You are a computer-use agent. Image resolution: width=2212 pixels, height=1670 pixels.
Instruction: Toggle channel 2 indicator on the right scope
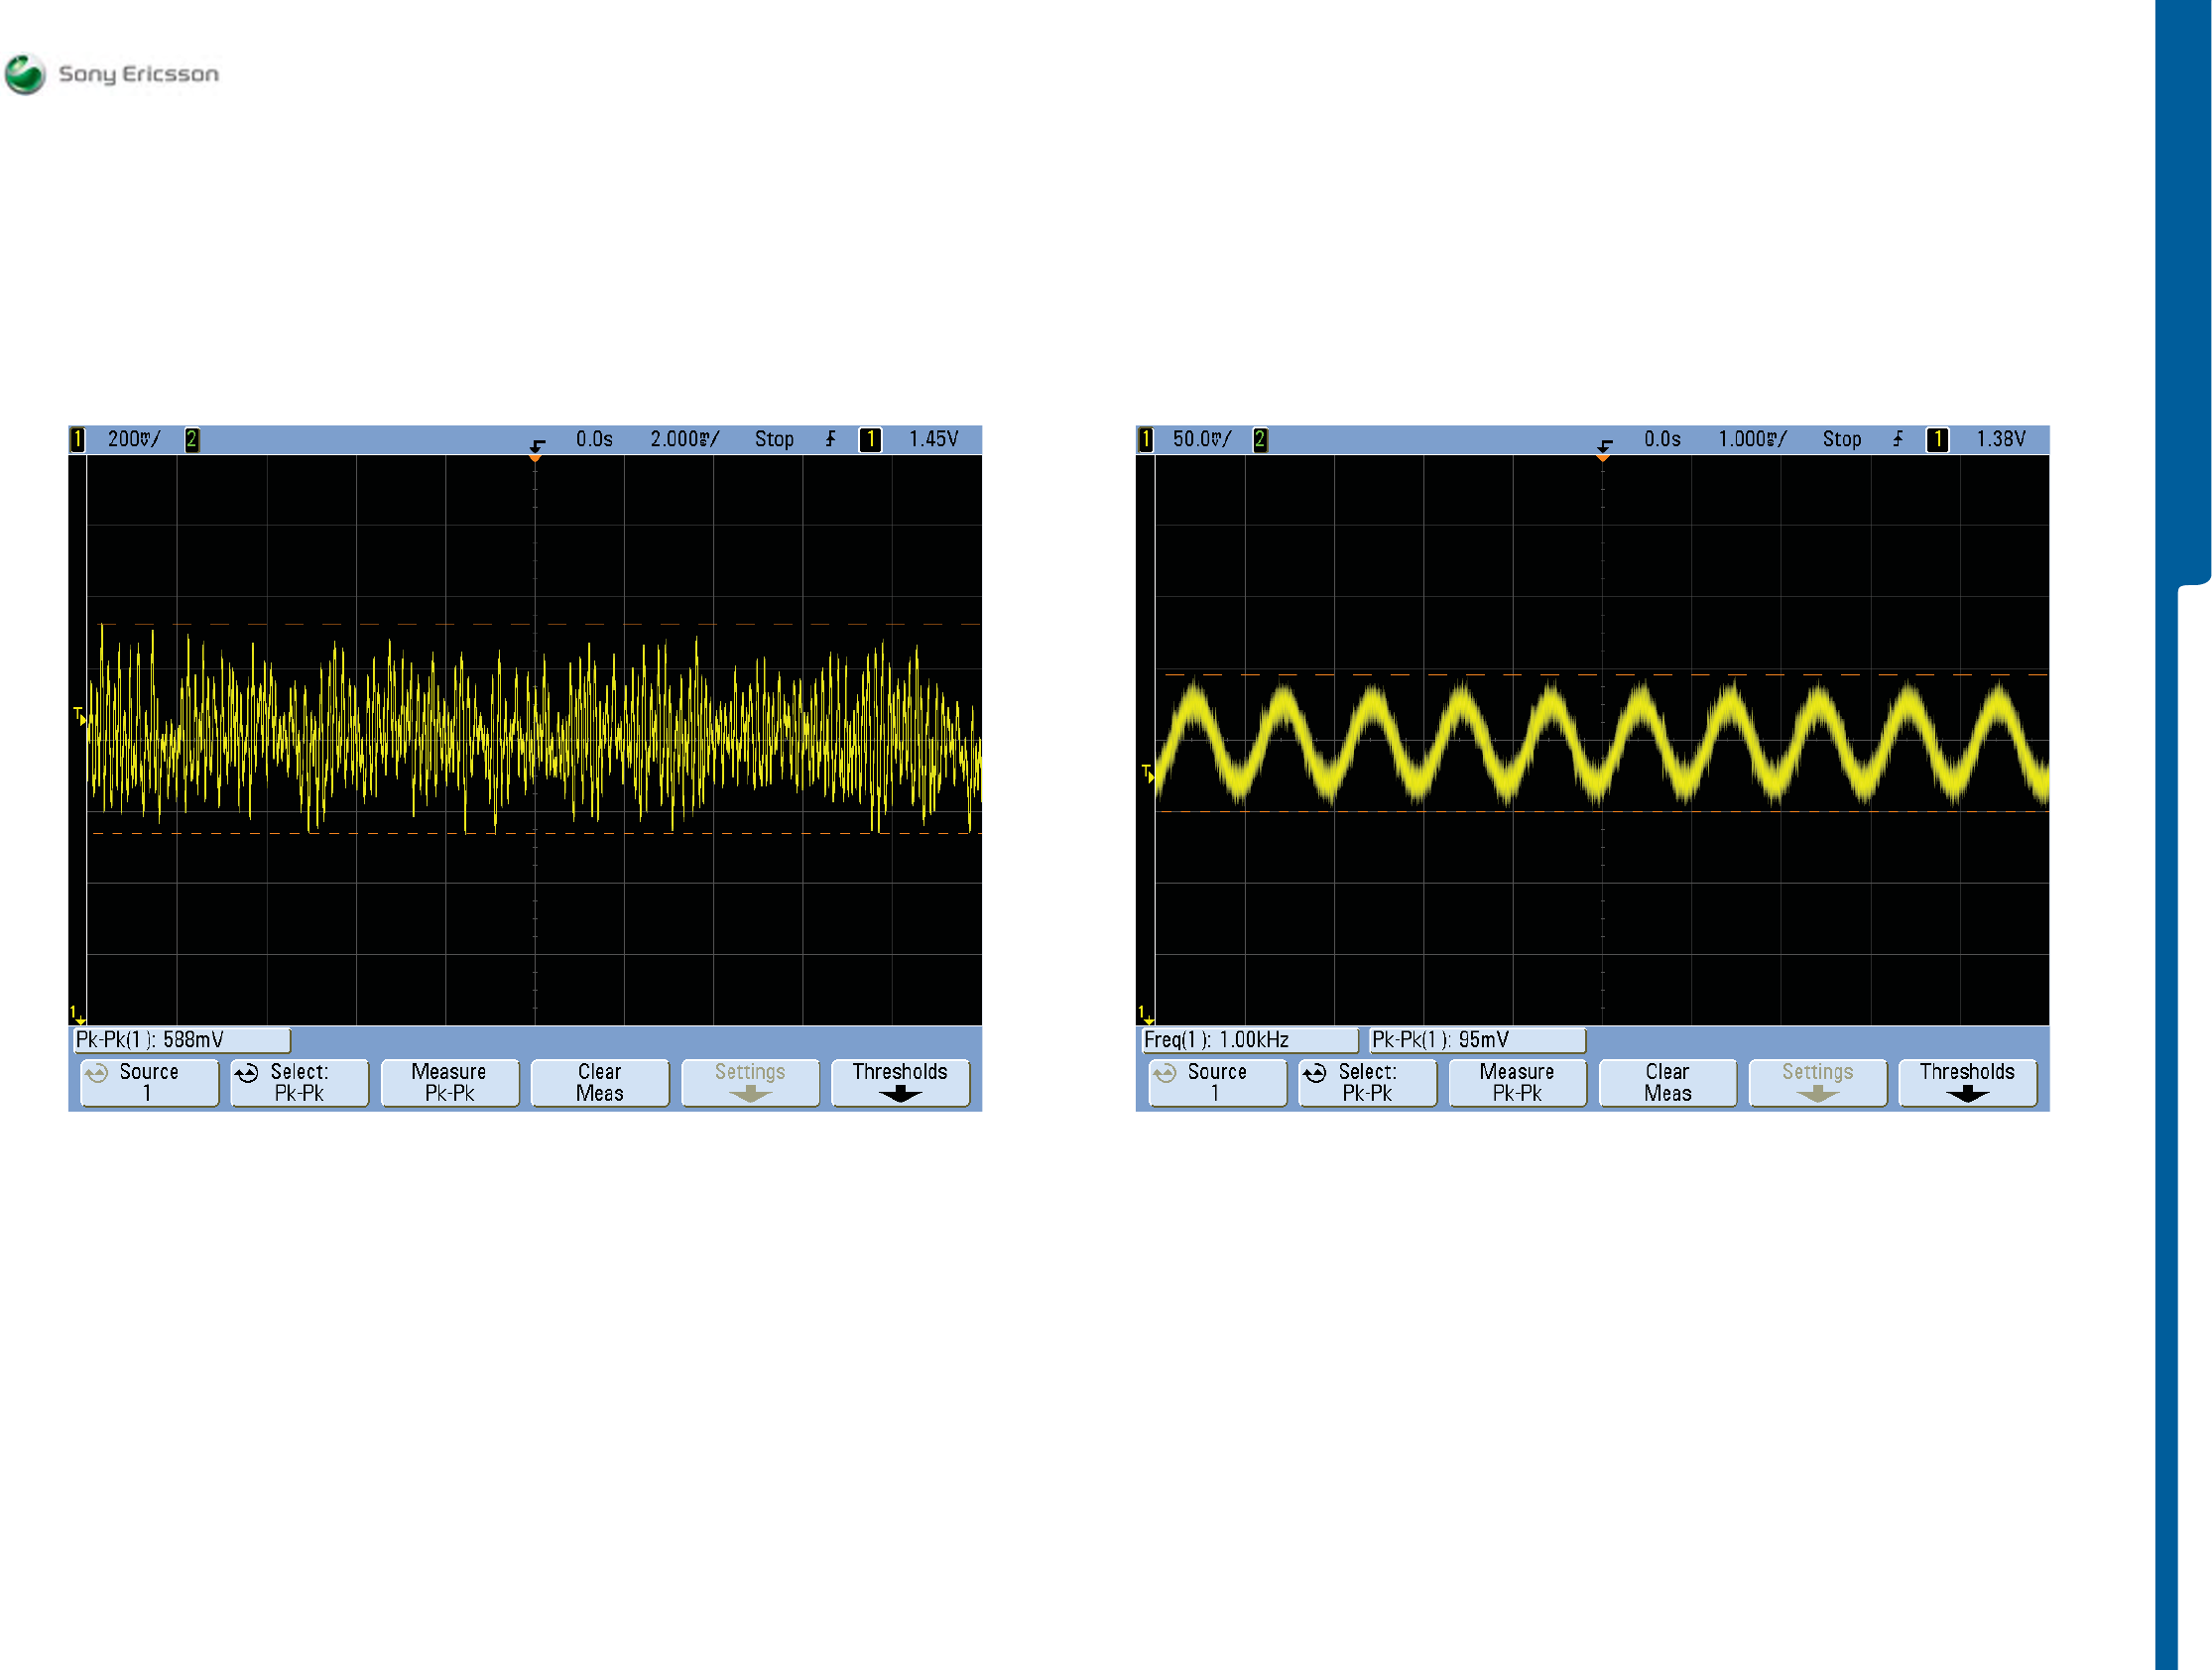click(x=1260, y=439)
